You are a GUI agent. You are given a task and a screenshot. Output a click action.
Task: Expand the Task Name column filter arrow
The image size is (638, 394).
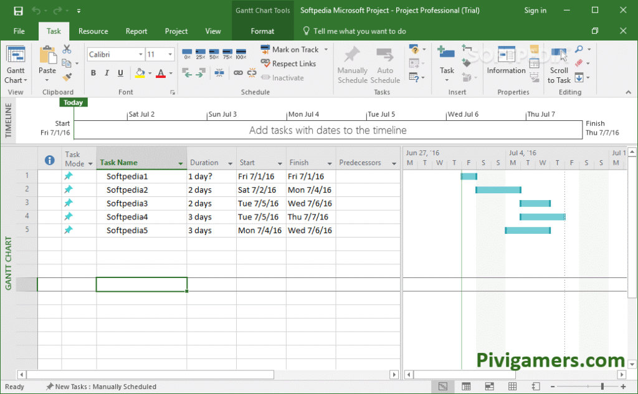pos(181,163)
